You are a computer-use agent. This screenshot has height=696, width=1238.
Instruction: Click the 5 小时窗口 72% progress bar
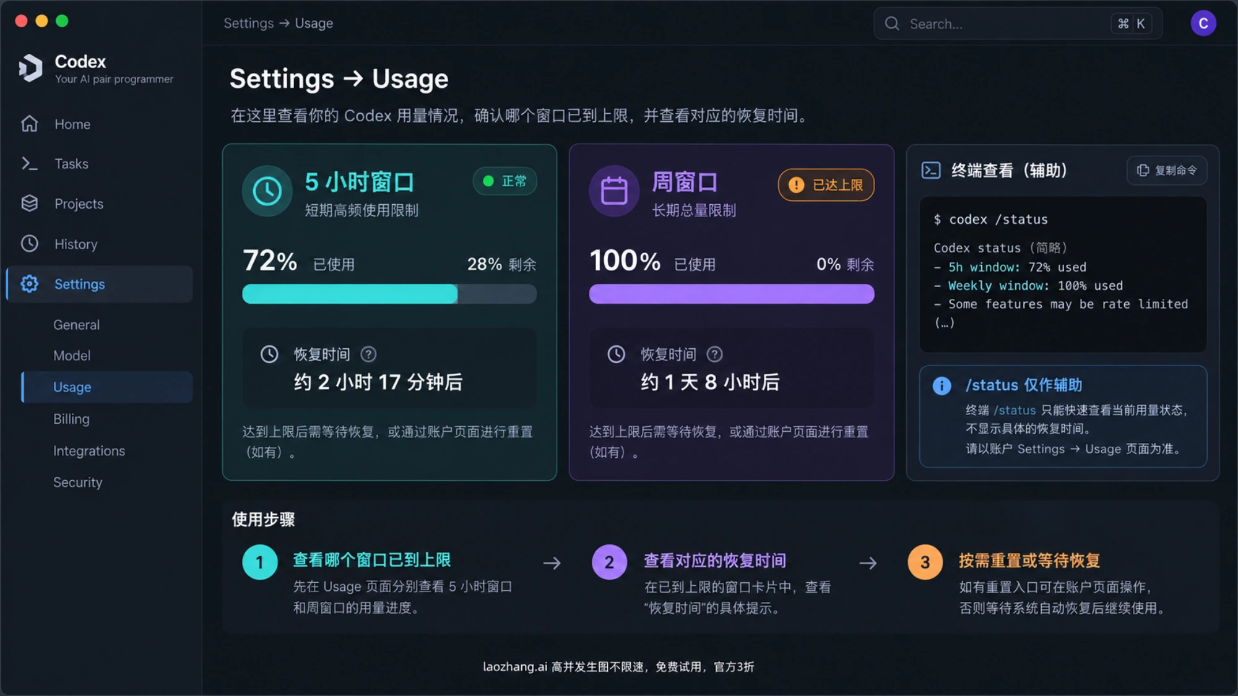[x=389, y=294]
